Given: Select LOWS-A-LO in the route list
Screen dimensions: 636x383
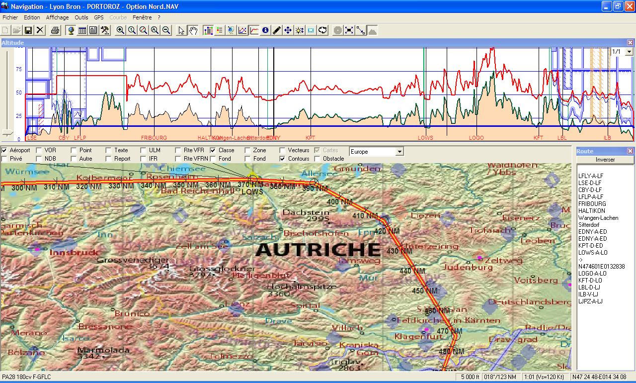Looking at the screenshot, I should coord(593,253).
